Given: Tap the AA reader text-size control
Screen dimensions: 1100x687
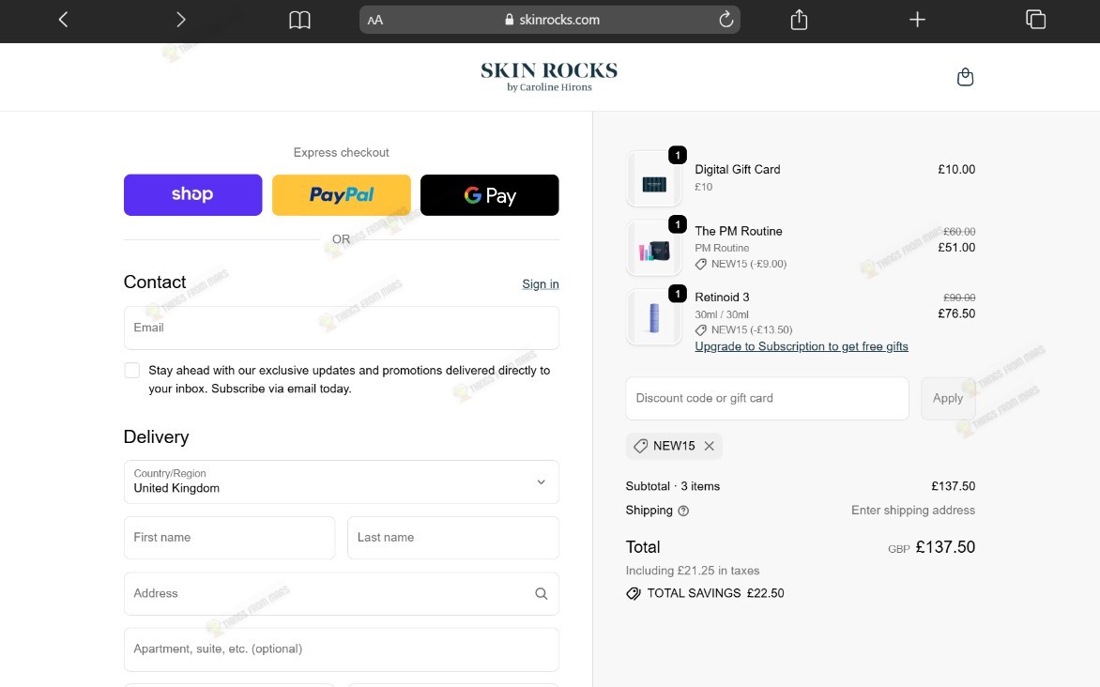Looking at the screenshot, I should (375, 20).
